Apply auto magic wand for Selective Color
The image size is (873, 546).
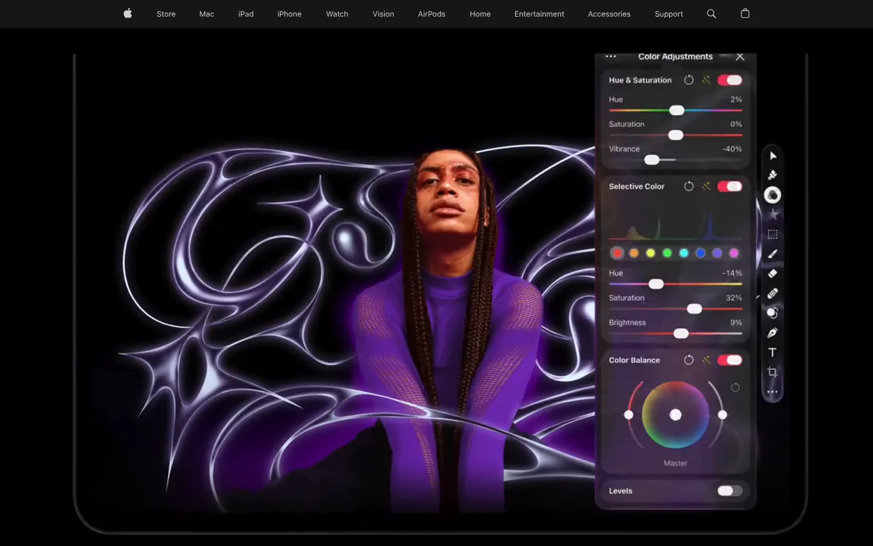click(x=706, y=186)
